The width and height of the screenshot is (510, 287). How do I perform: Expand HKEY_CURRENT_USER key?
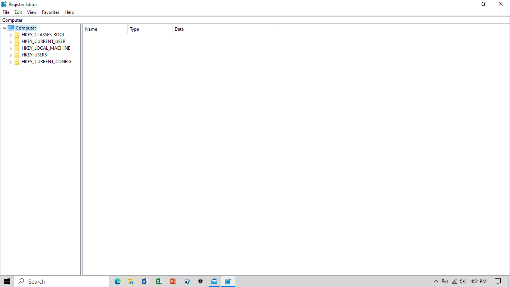coord(10,41)
